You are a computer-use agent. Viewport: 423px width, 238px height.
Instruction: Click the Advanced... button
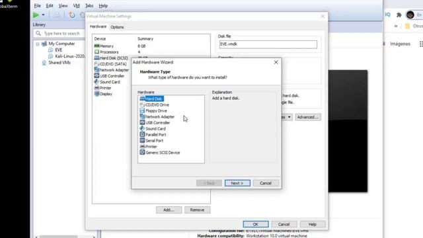[308, 117]
